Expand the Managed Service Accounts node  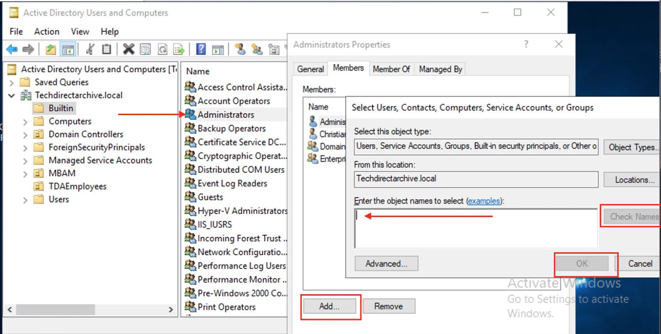[x=25, y=161]
